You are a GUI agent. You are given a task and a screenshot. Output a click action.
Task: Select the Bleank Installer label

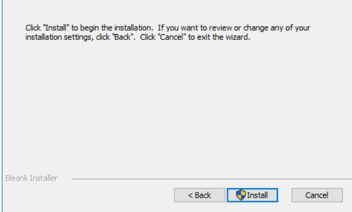[x=31, y=178]
